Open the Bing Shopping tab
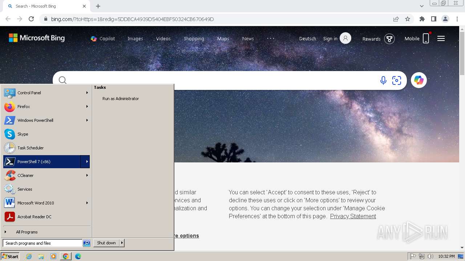Image resolution: width=465 pixels, height=261 pixels. [x=194, y=38]
